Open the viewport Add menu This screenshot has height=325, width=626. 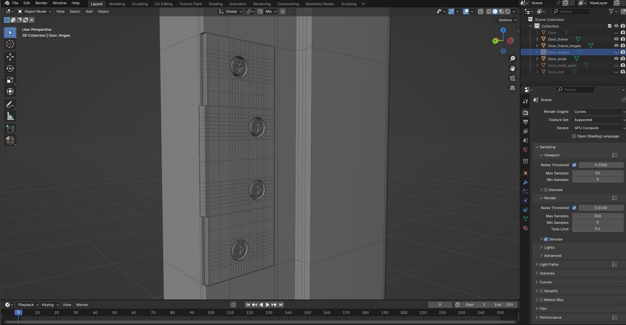(x=89, y=11)
